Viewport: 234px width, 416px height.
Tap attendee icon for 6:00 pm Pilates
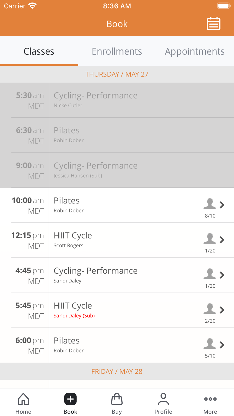(210, 343)
